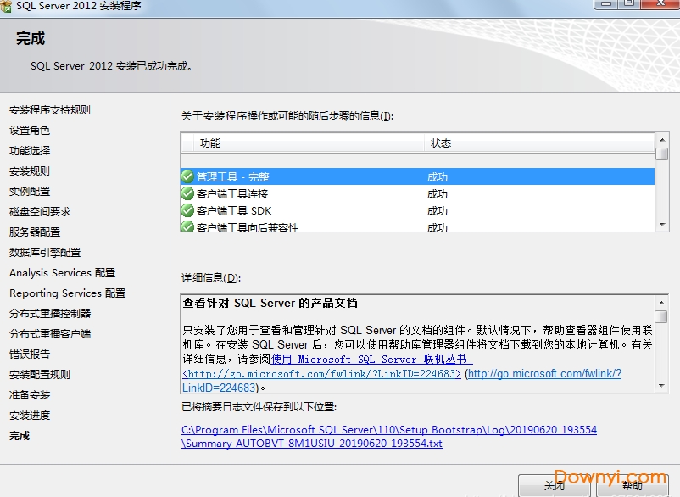Image resolution: width=680 pixels, height=497 pixels.
Task: Open the Microsoft SQL Server 联机丛书 link
Action: tap(371, 360)
